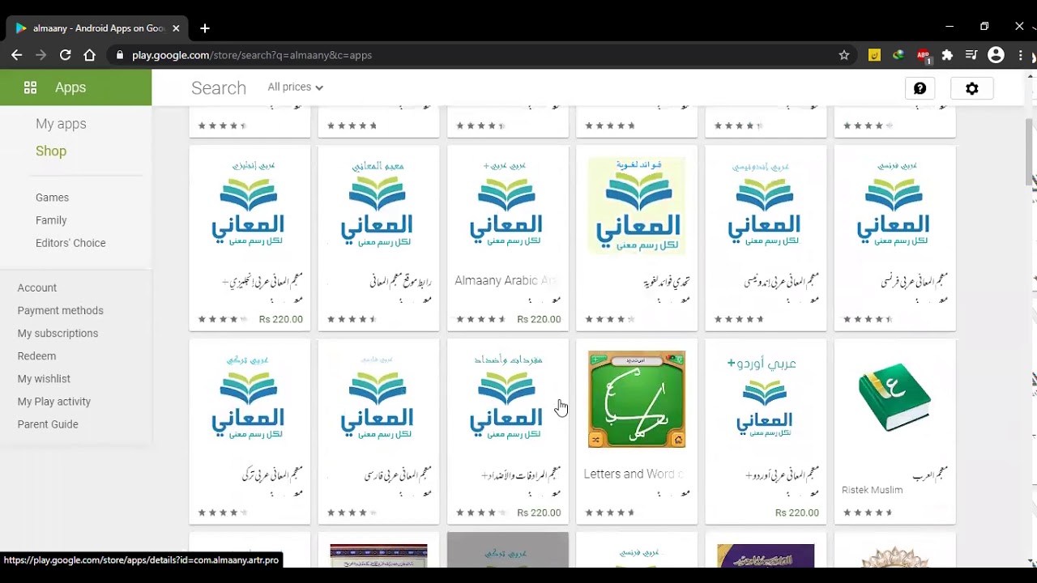Viewport: 1037px width, 583px height.
Task: Open My Play activity
Action: (54, 401)
